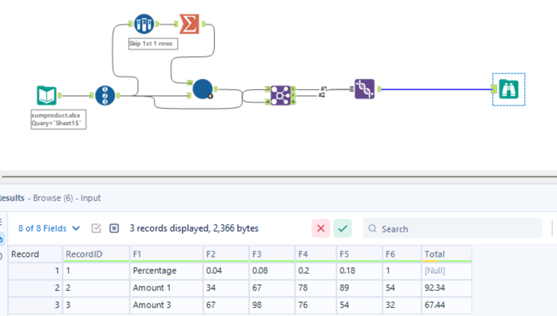Select the Input Data tool for sumproduct.xlsx

coord(46,94)
